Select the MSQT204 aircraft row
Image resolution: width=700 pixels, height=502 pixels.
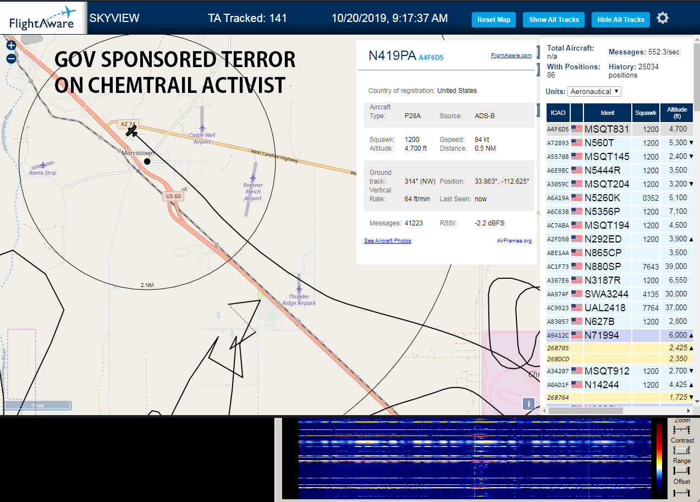tap(620, 184)
